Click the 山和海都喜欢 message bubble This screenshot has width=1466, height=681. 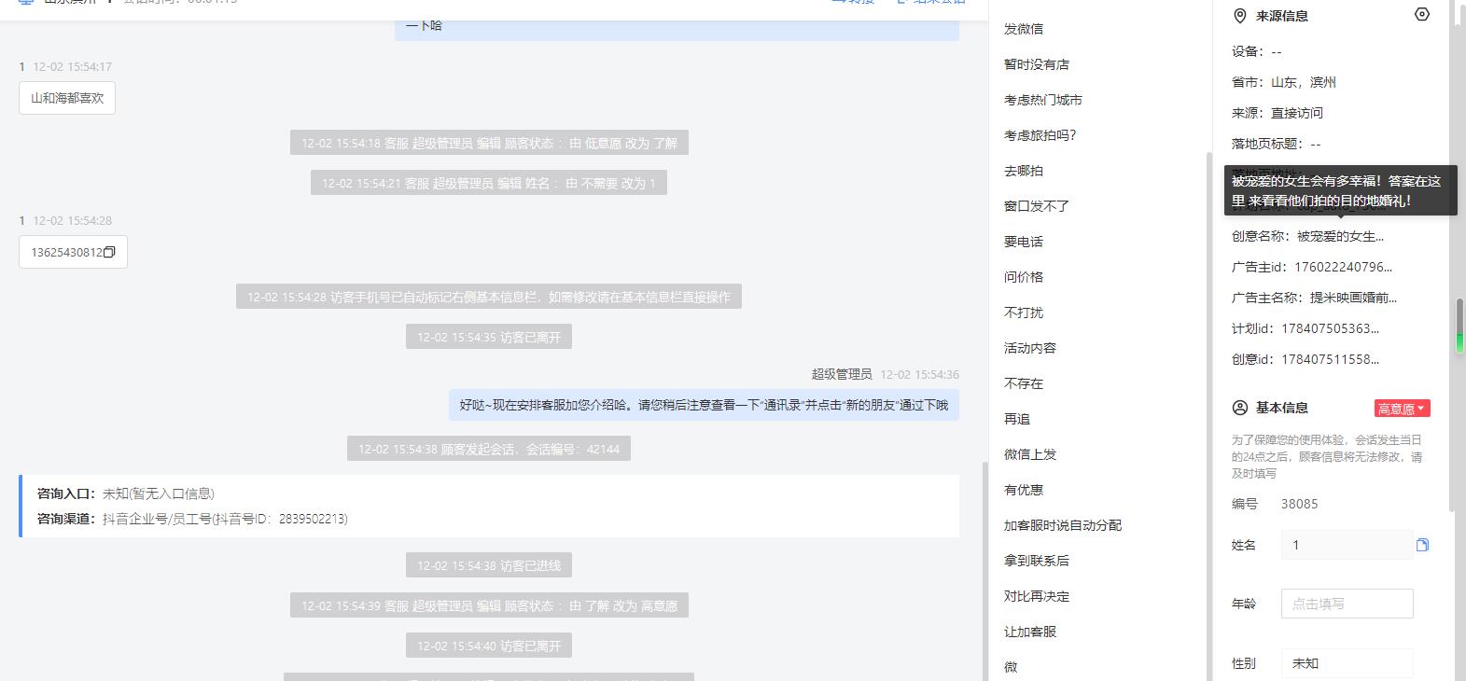coord(67,98)
